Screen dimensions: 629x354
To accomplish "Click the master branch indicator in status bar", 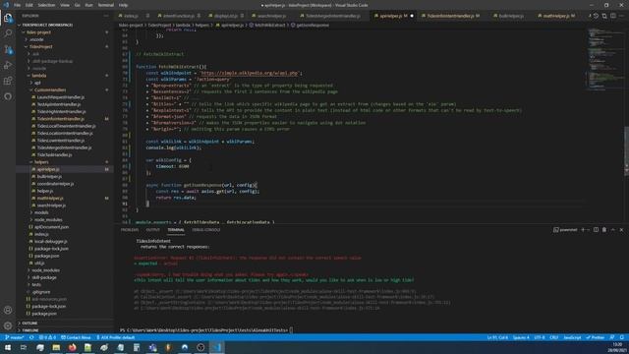I will (x=15, y=337).
